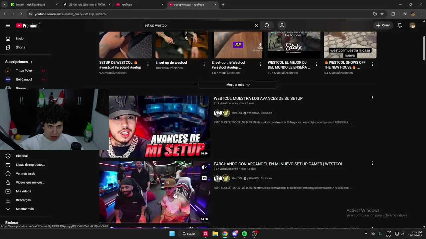Viewport: 426px width, 239px height.
Task: Open the menu for the PARCHANDO CON ARCANGEL video
Action: coord(372,163)
